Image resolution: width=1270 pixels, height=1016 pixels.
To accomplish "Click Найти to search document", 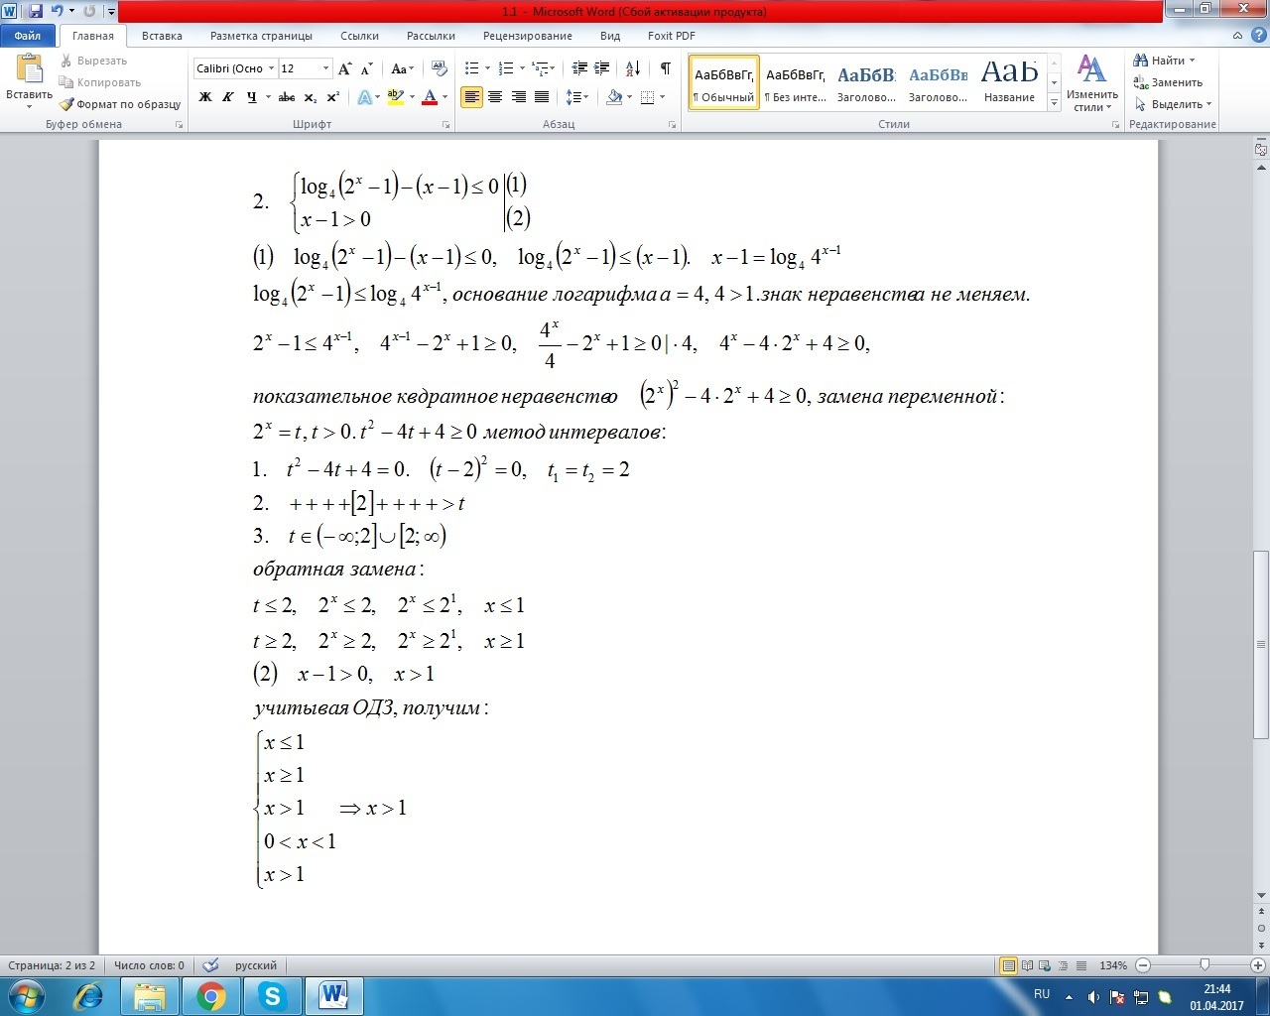I will point(1165,61).
